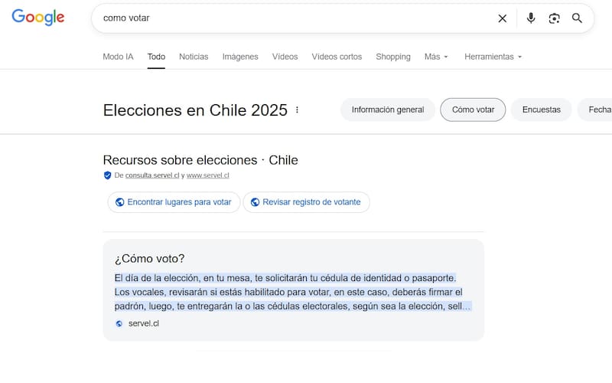Click the blue verified shield icon
This screenshot has height=383, width=612.
click(x=108, y=175)
